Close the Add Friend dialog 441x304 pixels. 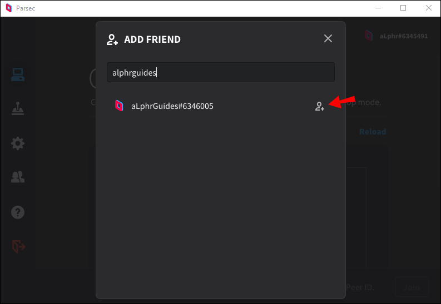click(328, 38)
